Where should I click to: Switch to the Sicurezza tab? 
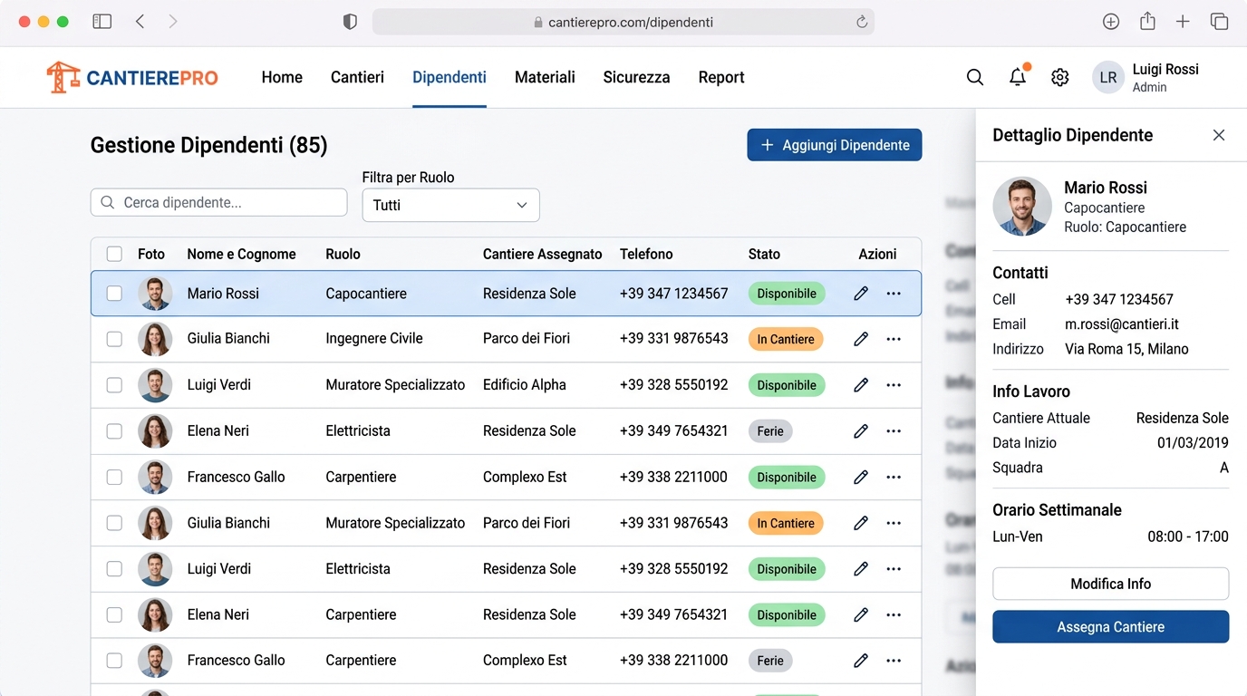point(636,78)
